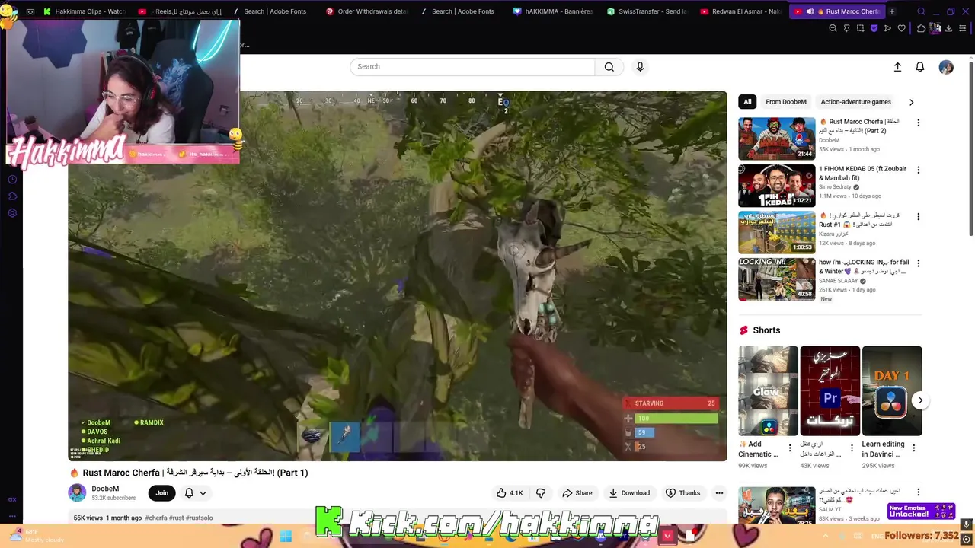Screen dimensions: 975x548
Task: Open the 1 FIHOM KEDAB 05 thumbnail
Action: 776,186
